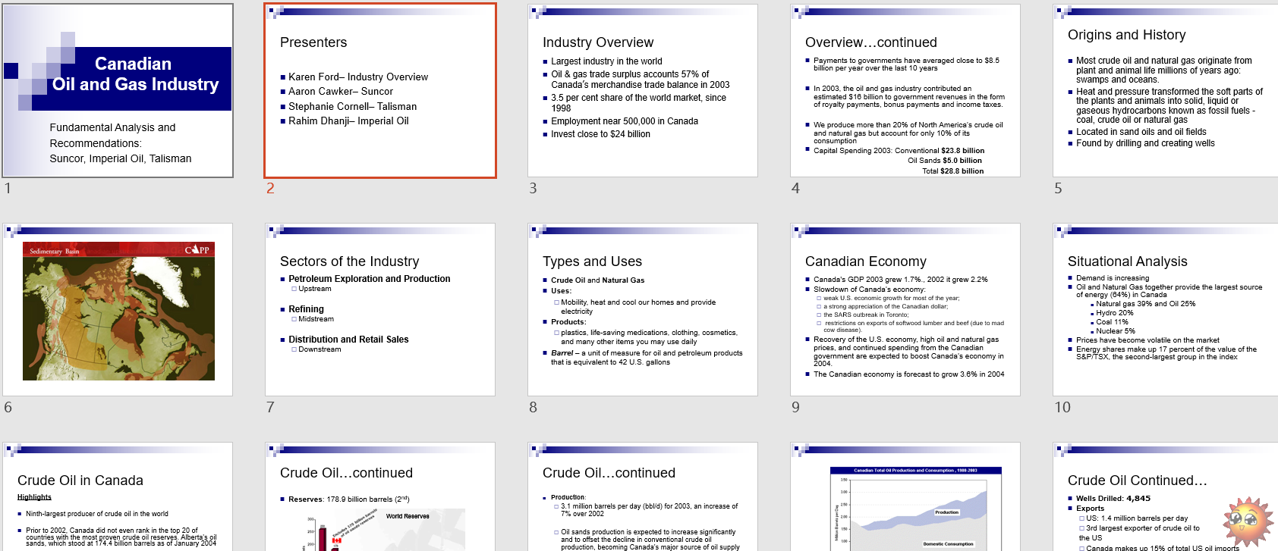Select the Presenters slide thumbnail
1278x551 pixels.
coord(380,90)
